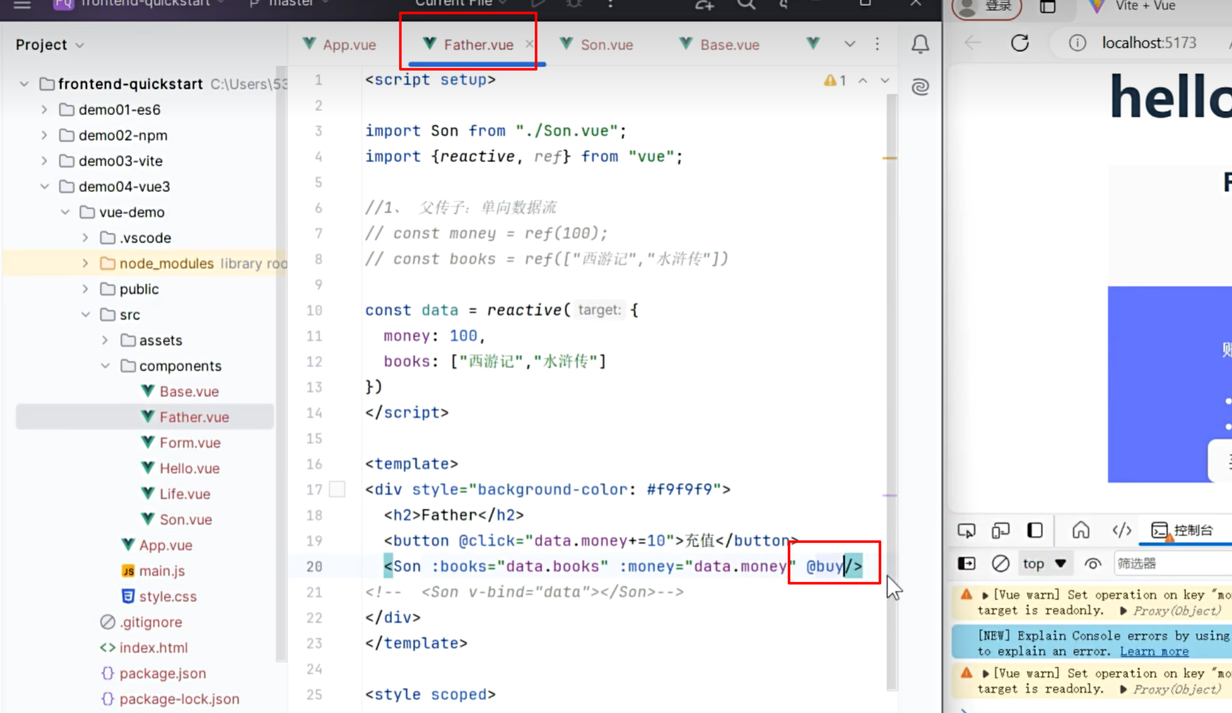1232x713 pixels.
Task: Select the 控制台 console tab in DevTools
Action: (1182, 530)
